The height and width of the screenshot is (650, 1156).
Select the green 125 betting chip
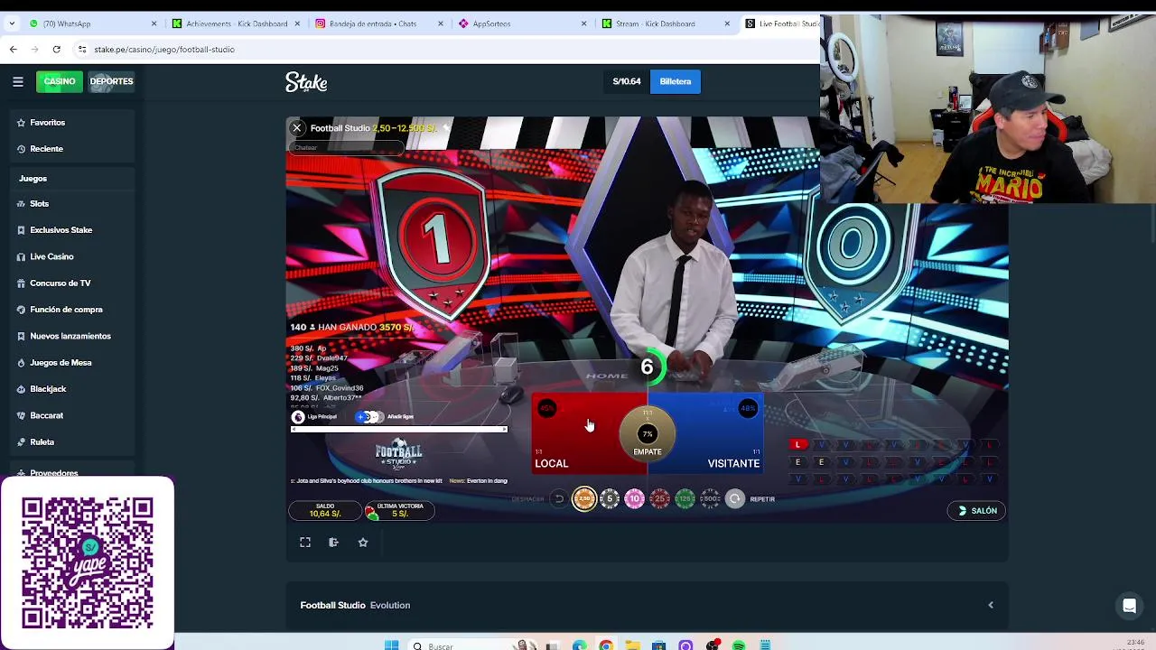(685, 498)
